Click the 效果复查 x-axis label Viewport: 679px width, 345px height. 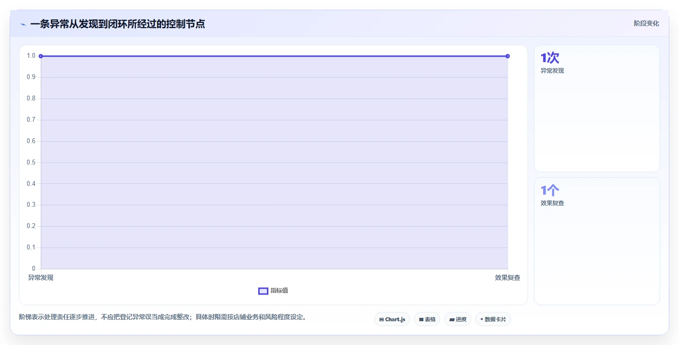pos(508,278)
